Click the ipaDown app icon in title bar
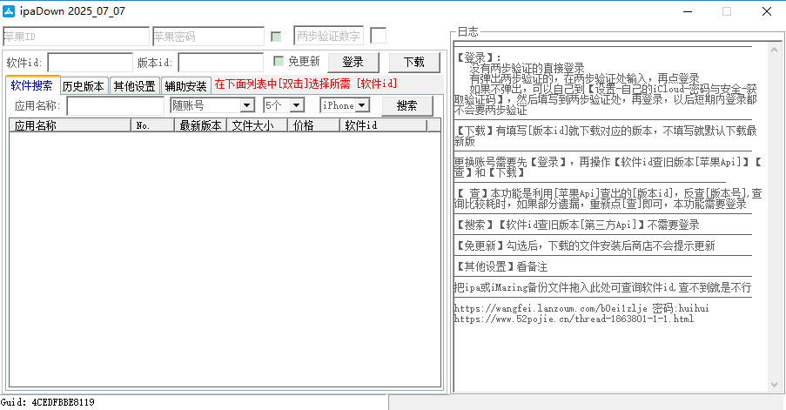 10,11
